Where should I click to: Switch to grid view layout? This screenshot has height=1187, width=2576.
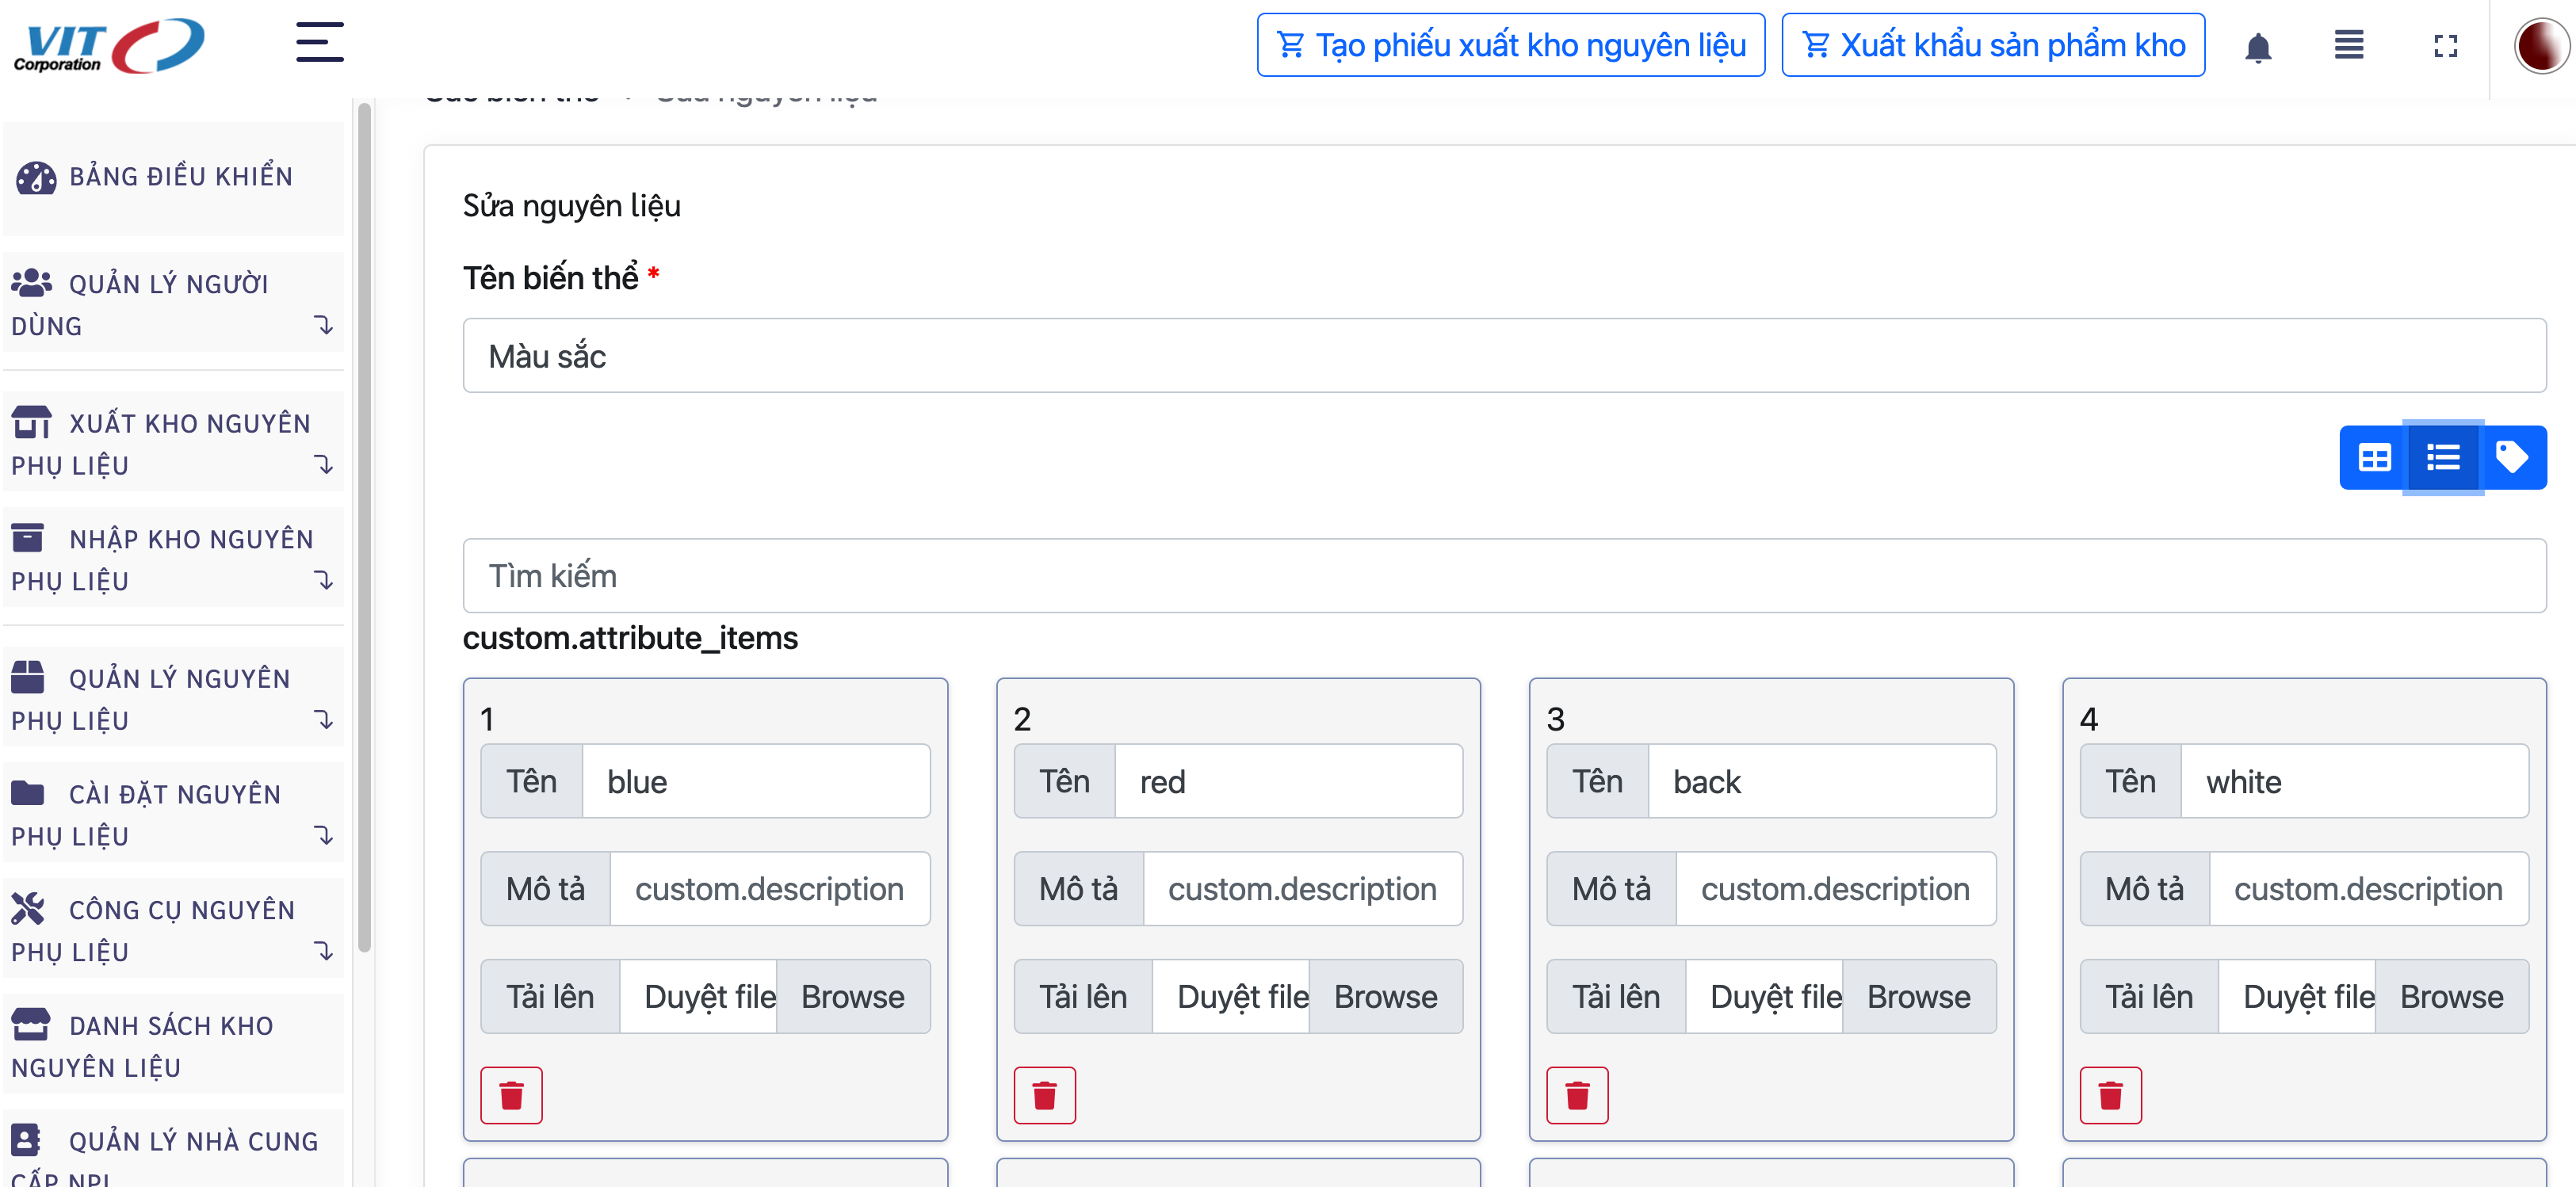click(2374, 457)
